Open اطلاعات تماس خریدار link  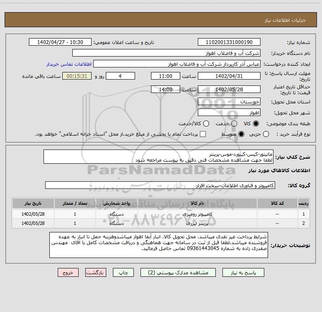(69, 64)
